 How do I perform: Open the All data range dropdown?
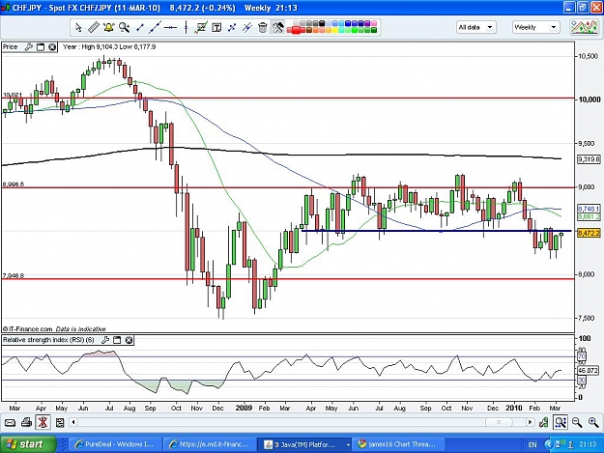[476, 27]
